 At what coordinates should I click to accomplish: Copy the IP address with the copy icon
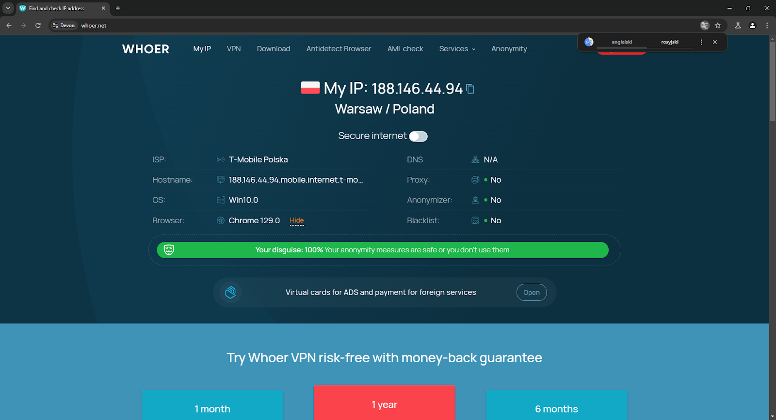[470, 89]
